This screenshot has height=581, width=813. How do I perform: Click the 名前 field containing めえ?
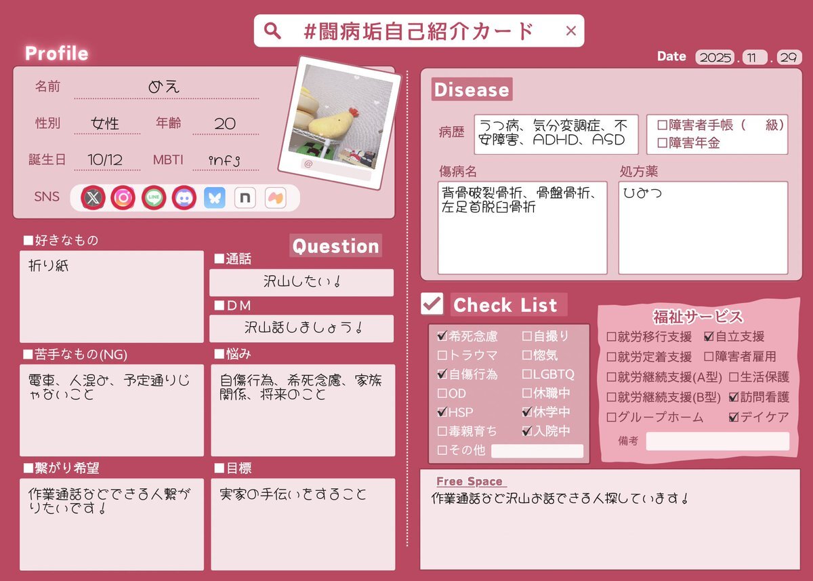pyautogui.click(x=166, y=87)
